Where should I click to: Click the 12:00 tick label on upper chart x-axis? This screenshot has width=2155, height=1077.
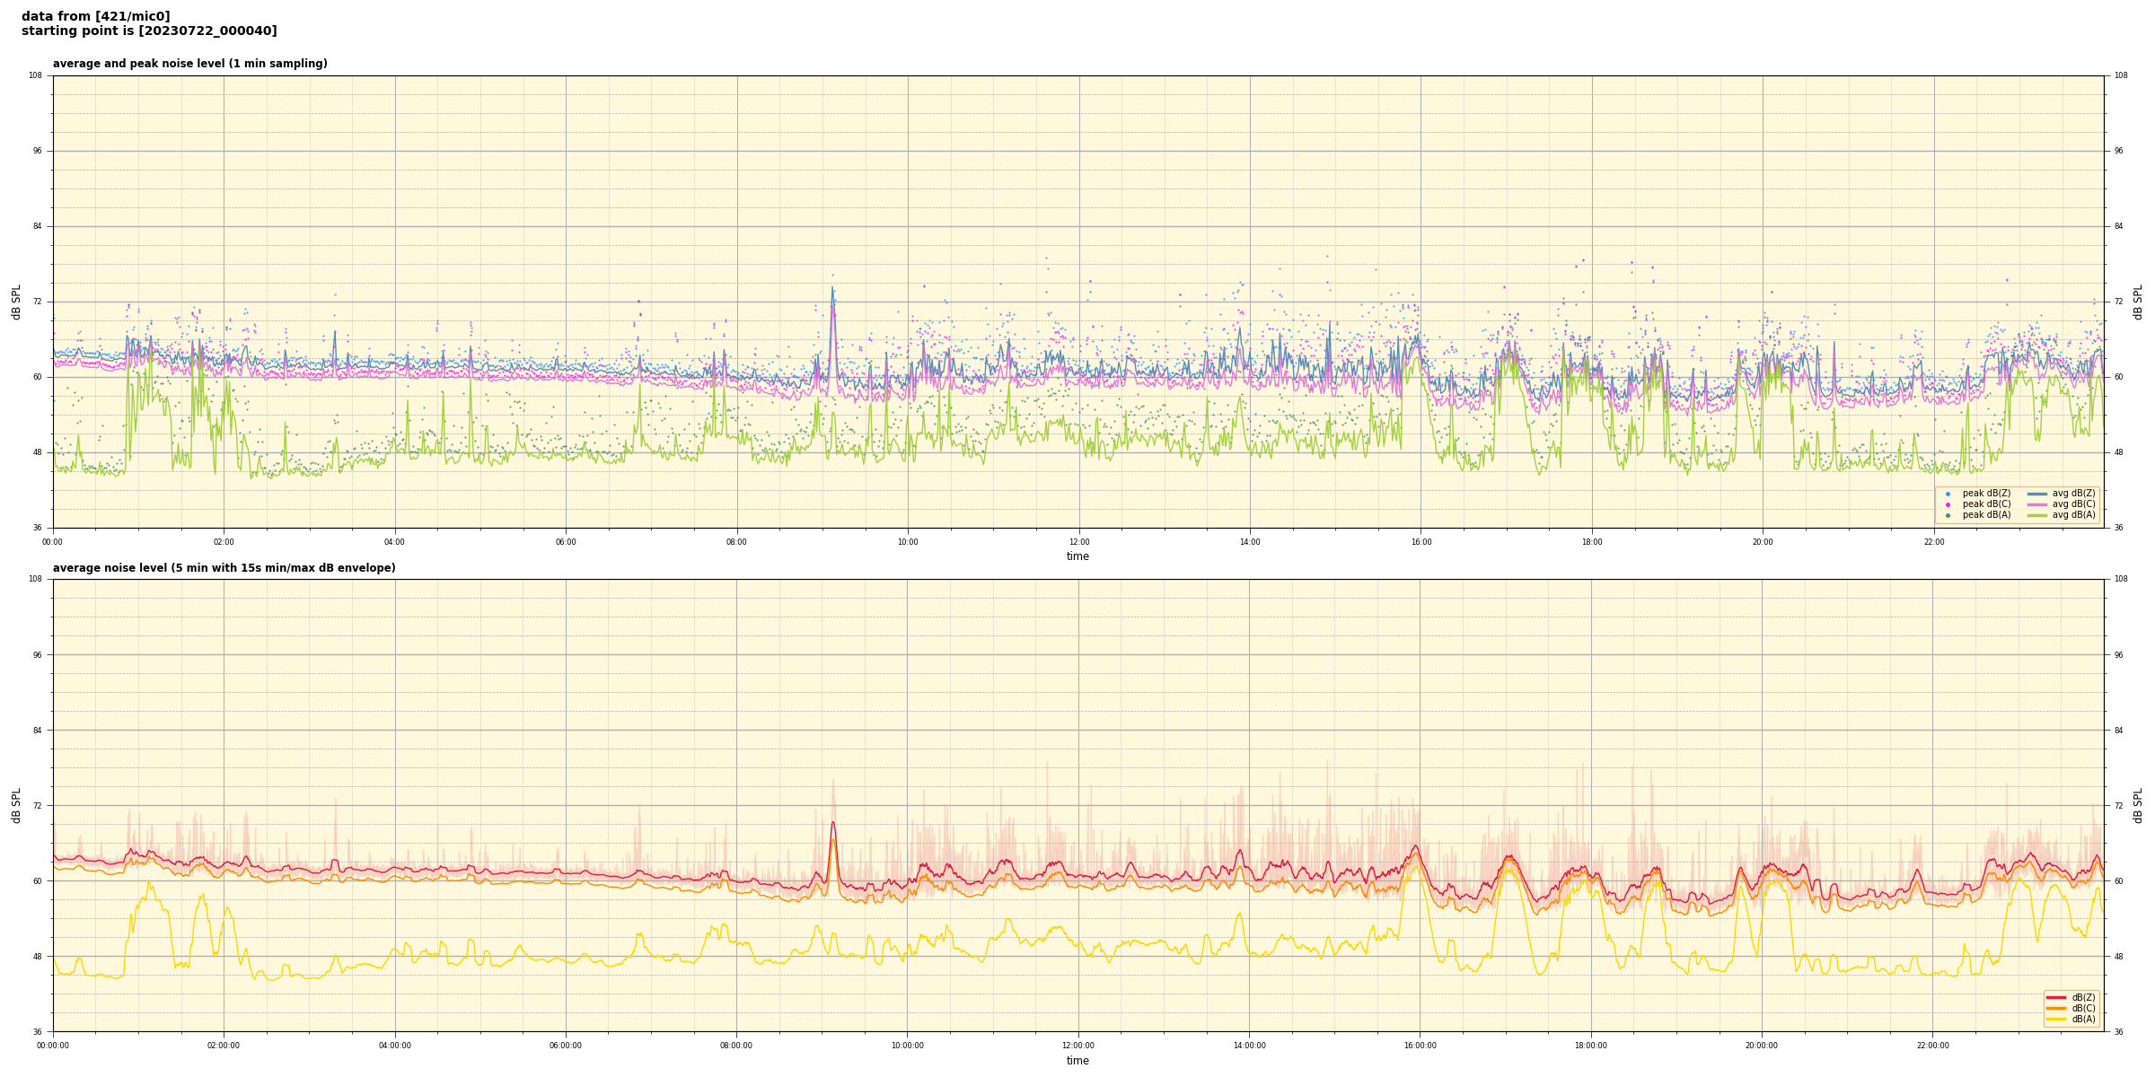[1078, 542]
